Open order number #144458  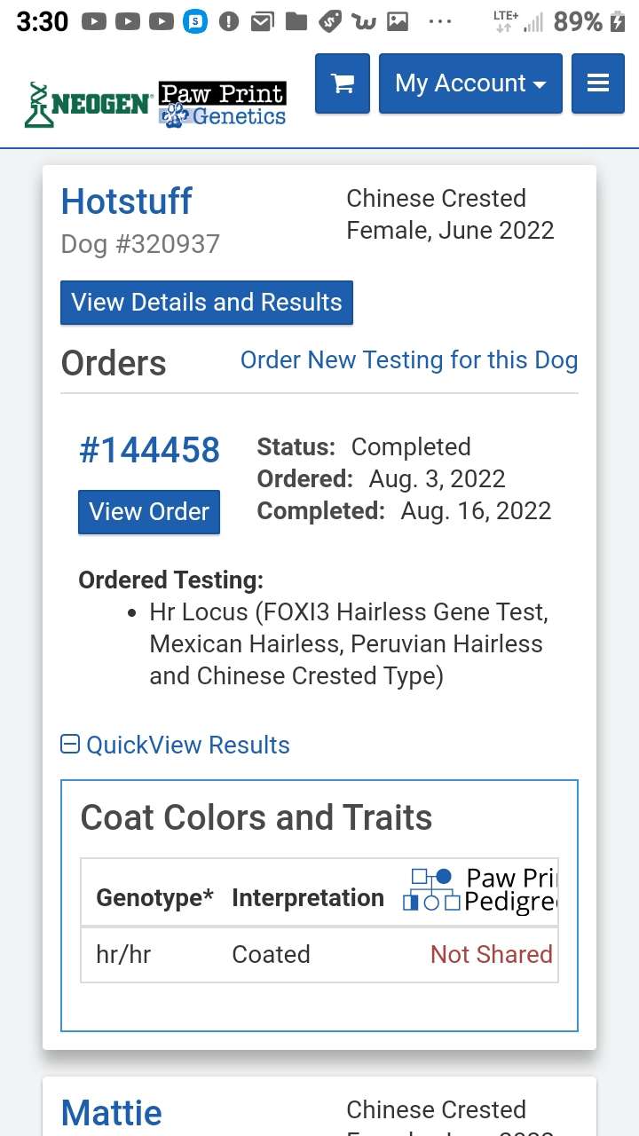tap(149, 451)
